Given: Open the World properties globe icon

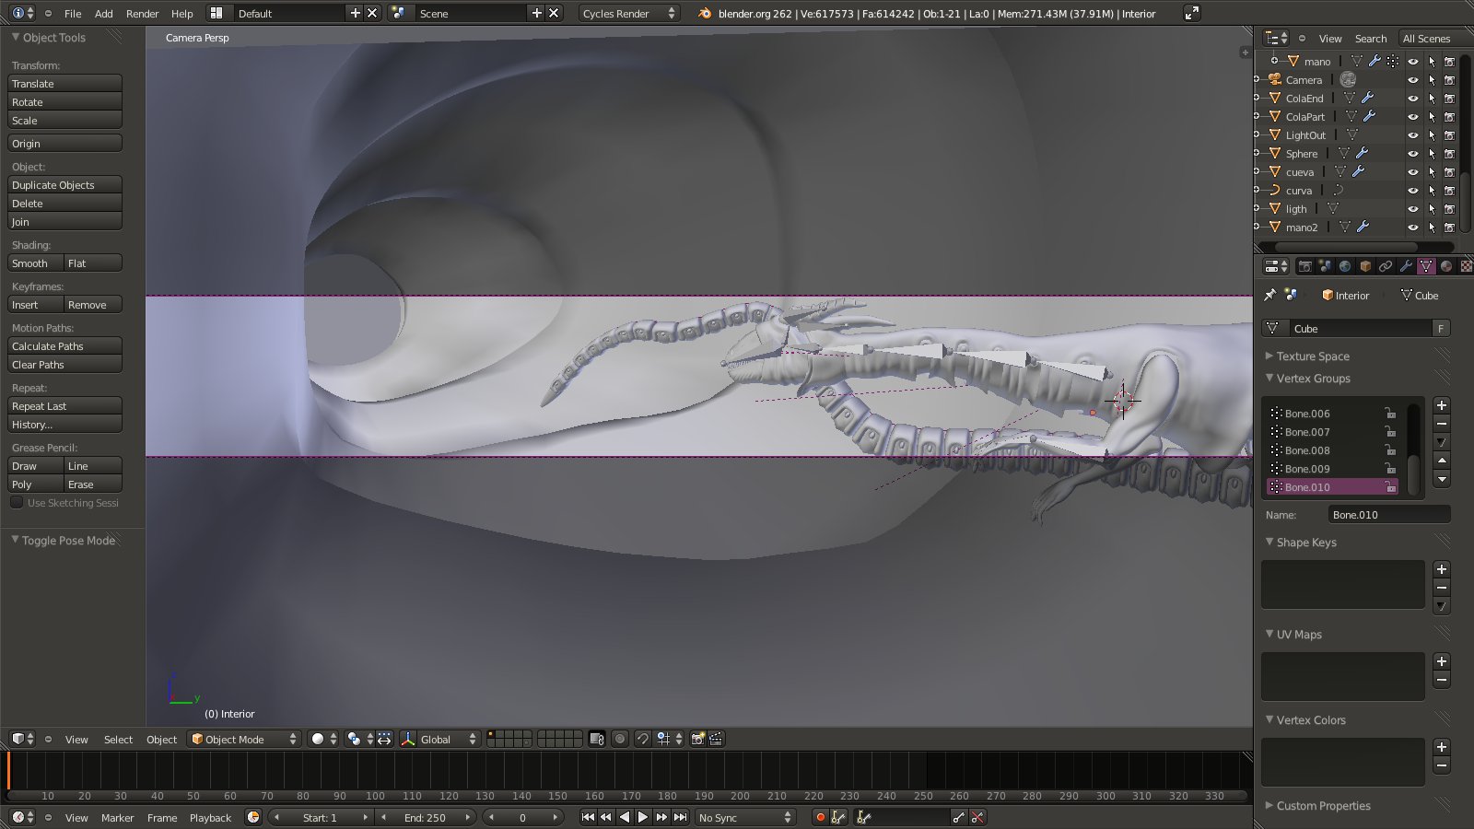Looking at the screenshot, I should click(1345, 266).
